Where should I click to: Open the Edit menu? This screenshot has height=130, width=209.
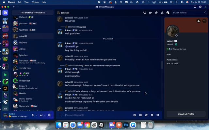pos(20,2)
